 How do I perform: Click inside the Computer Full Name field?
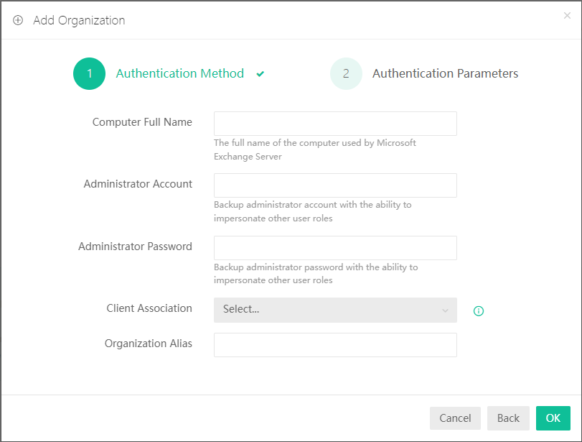pos(335,123)
